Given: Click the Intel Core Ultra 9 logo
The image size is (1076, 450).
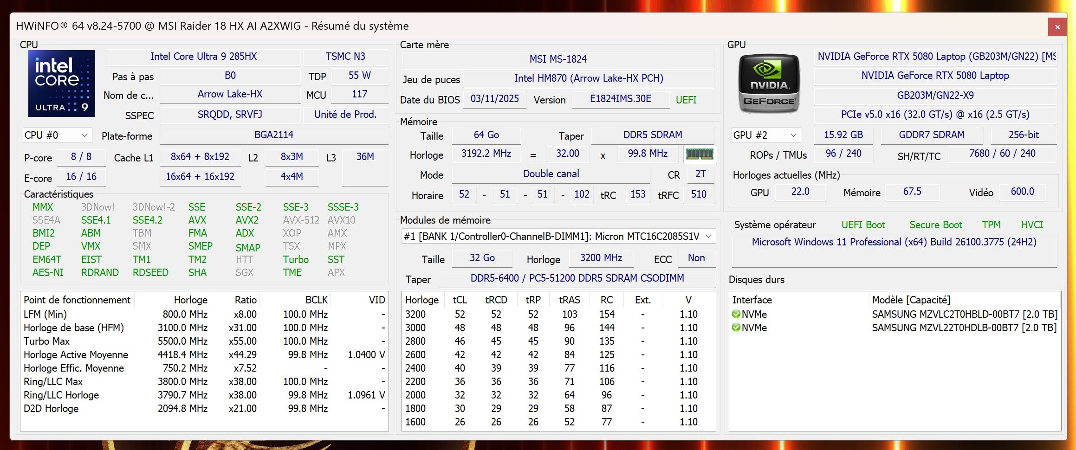Looking at the screenshot, I should 61,84.
